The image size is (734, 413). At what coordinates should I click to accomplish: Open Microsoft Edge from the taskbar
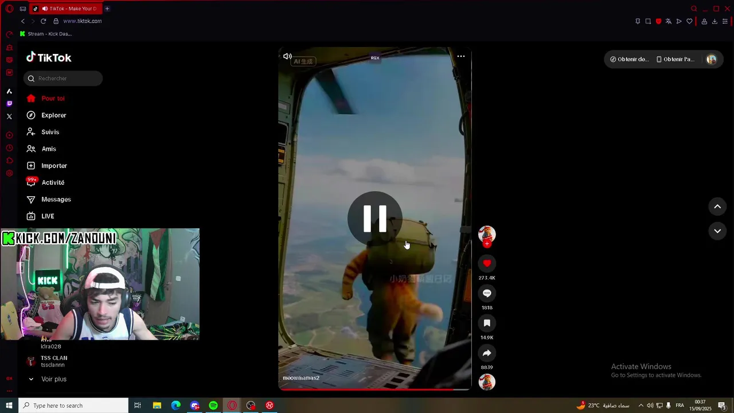tap(175, 406)
